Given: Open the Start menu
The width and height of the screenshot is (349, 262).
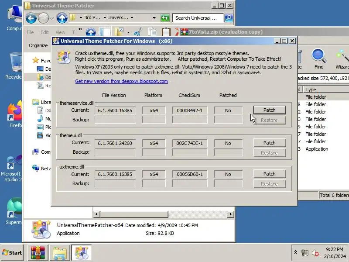Looking at the screenshot, I should tap(12, 253).
